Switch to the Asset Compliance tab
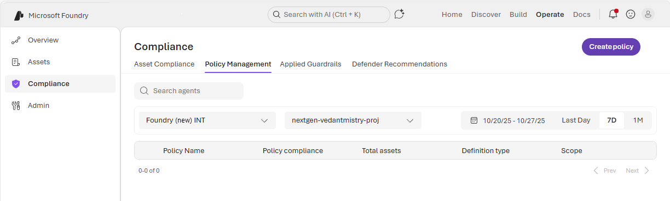 (x=164, y=64)
